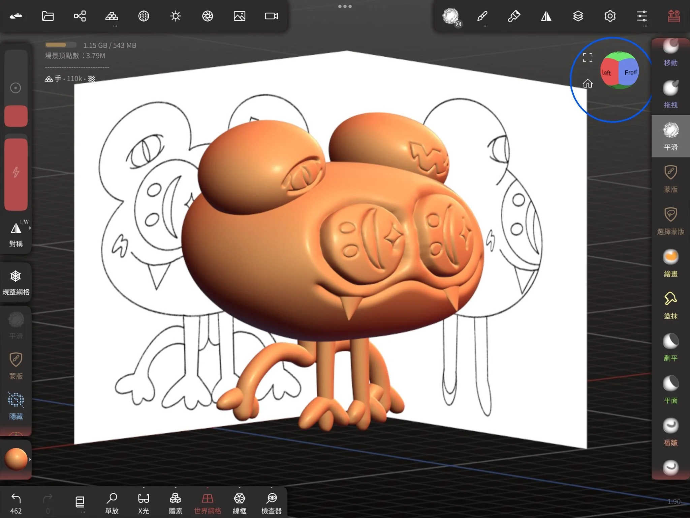Select the 拖拽 drag tool
The height and width of the screenshot is (518, 690).
pos(670,94)
